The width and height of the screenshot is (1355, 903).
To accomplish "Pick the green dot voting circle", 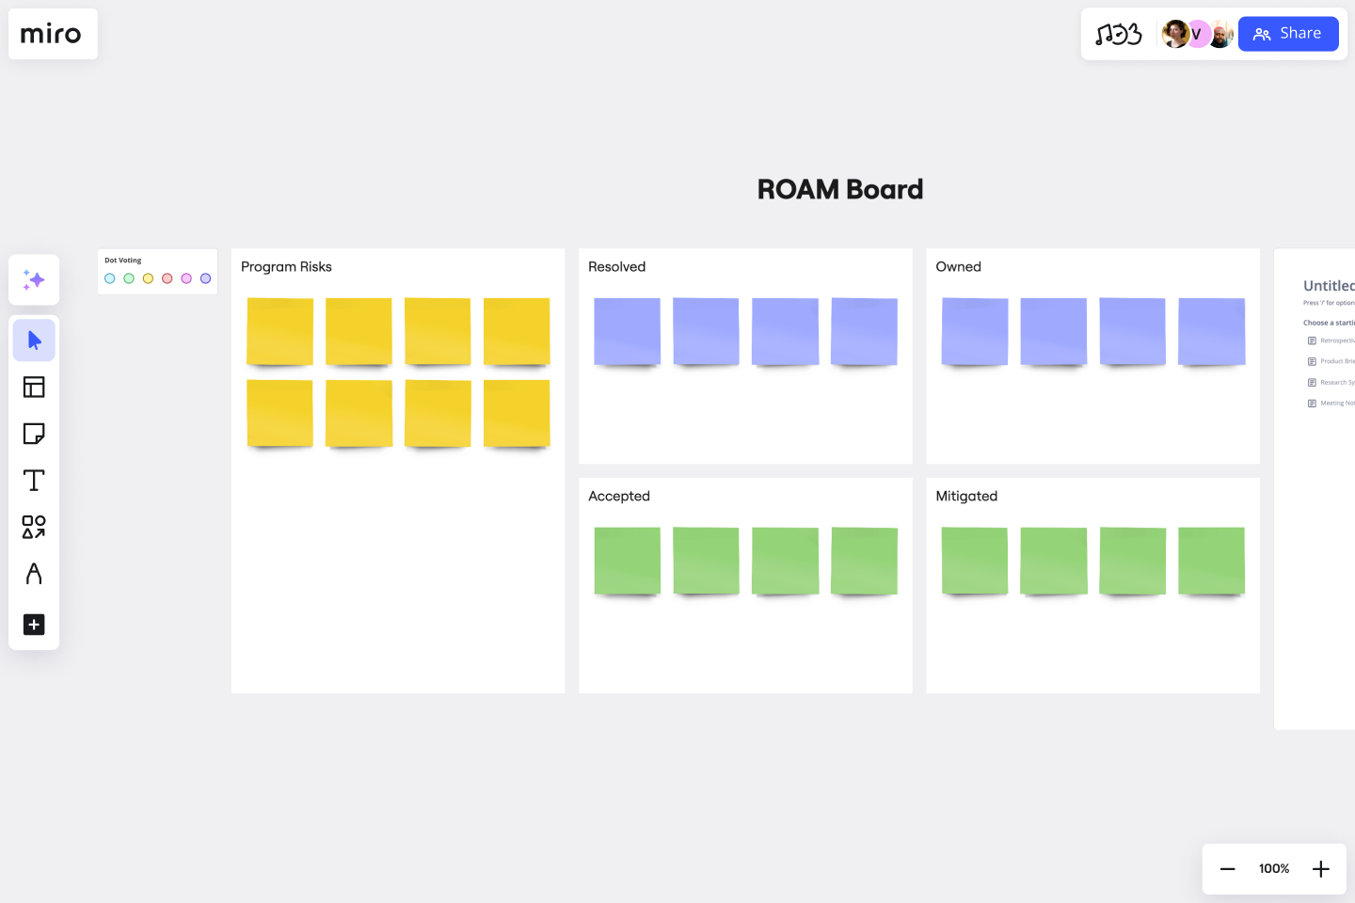I will [129, 278].
